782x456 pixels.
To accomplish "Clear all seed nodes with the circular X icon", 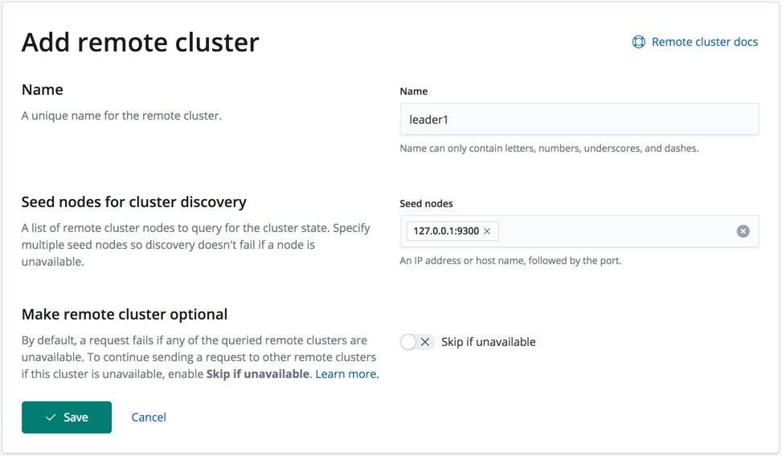I will (x=743, y=231).
